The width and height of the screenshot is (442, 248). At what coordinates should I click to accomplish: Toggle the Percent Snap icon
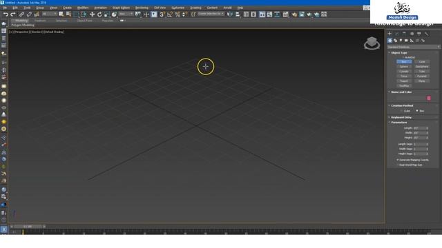tap(177, 14)
